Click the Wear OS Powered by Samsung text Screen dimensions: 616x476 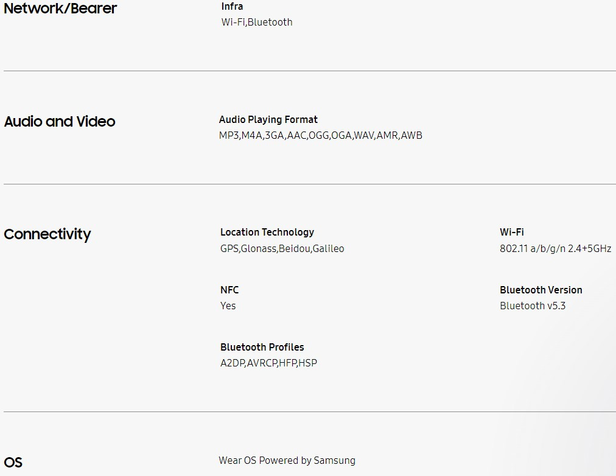[287, 461]
